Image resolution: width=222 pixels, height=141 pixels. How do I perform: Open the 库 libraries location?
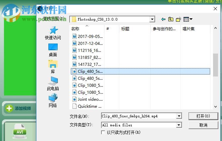pyautogui.click(x=53, y=67)
